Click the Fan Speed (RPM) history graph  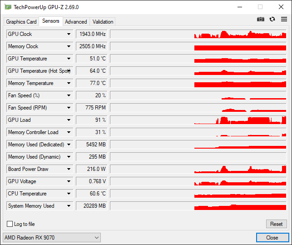point(198,108)
